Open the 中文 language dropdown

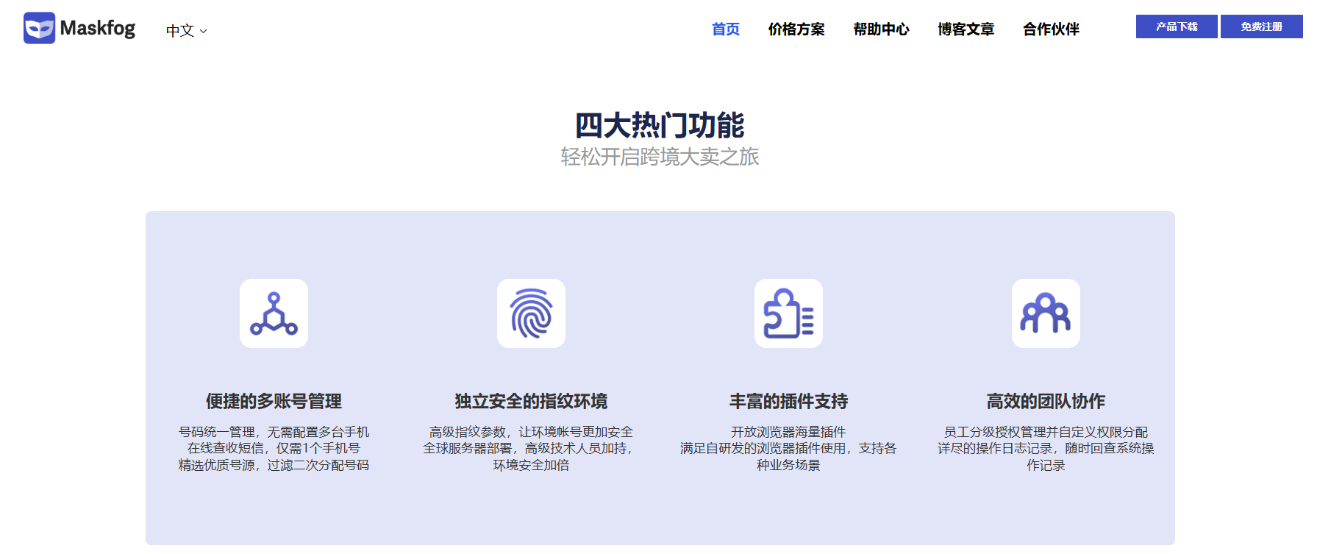(x=187, y=31)
